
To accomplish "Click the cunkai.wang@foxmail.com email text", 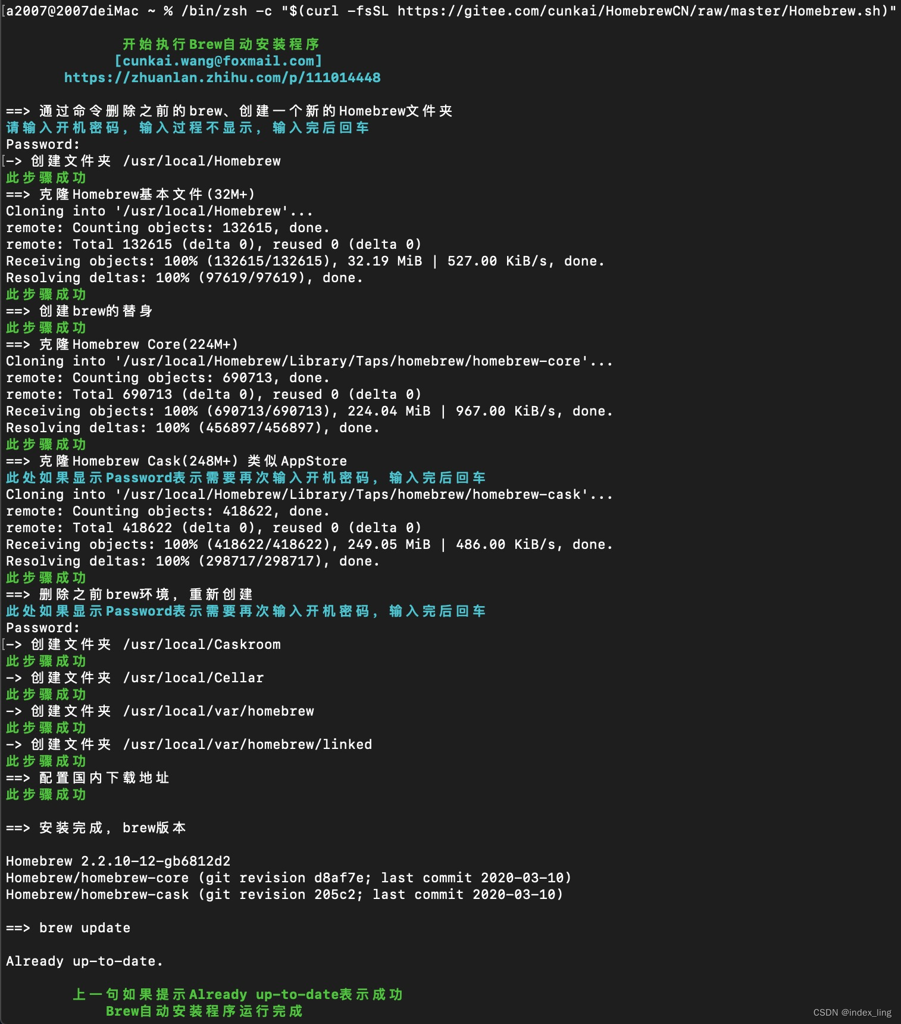I will 218,61.
